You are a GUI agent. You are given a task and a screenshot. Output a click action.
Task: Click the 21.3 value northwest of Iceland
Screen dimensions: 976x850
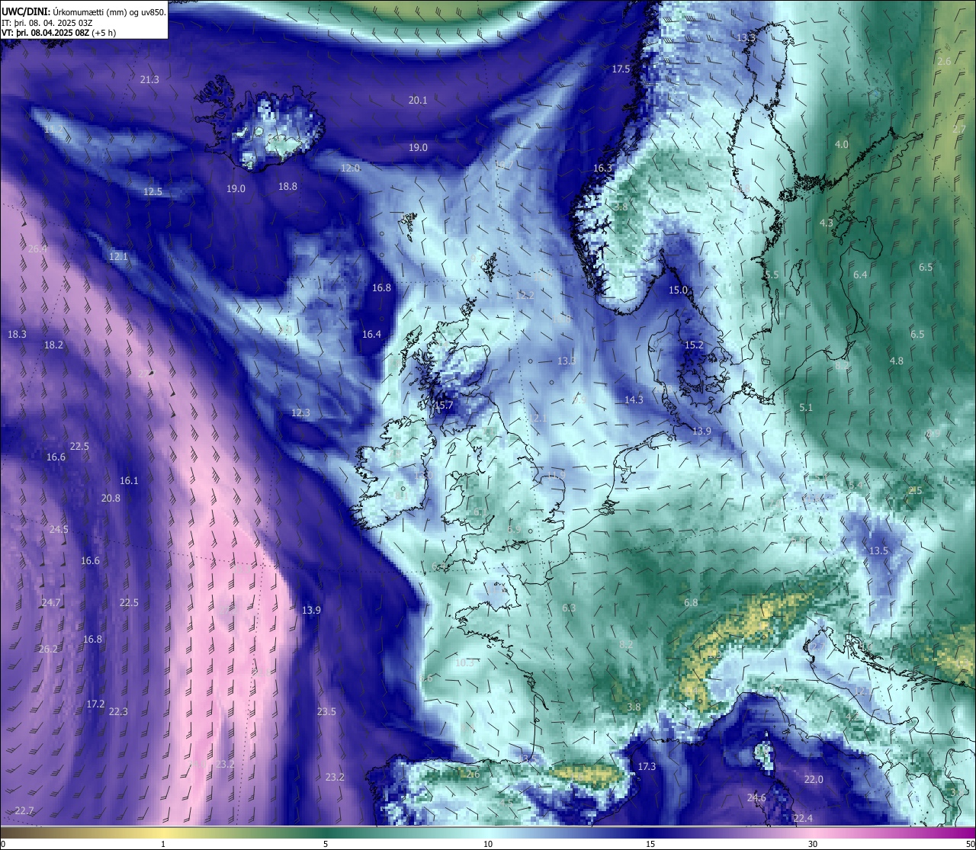click(149, 80)
